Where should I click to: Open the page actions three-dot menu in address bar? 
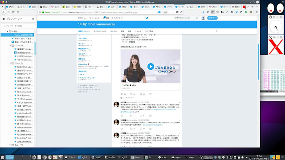(x=173, y=12)
